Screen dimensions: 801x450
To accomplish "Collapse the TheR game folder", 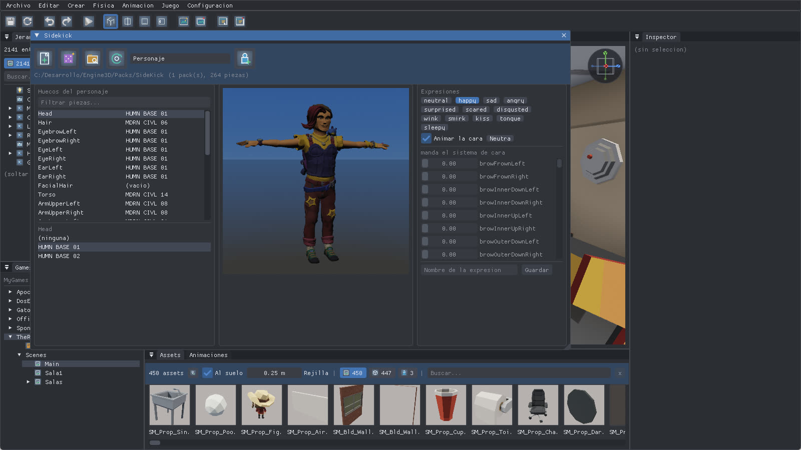I will (x=10, y=337).
